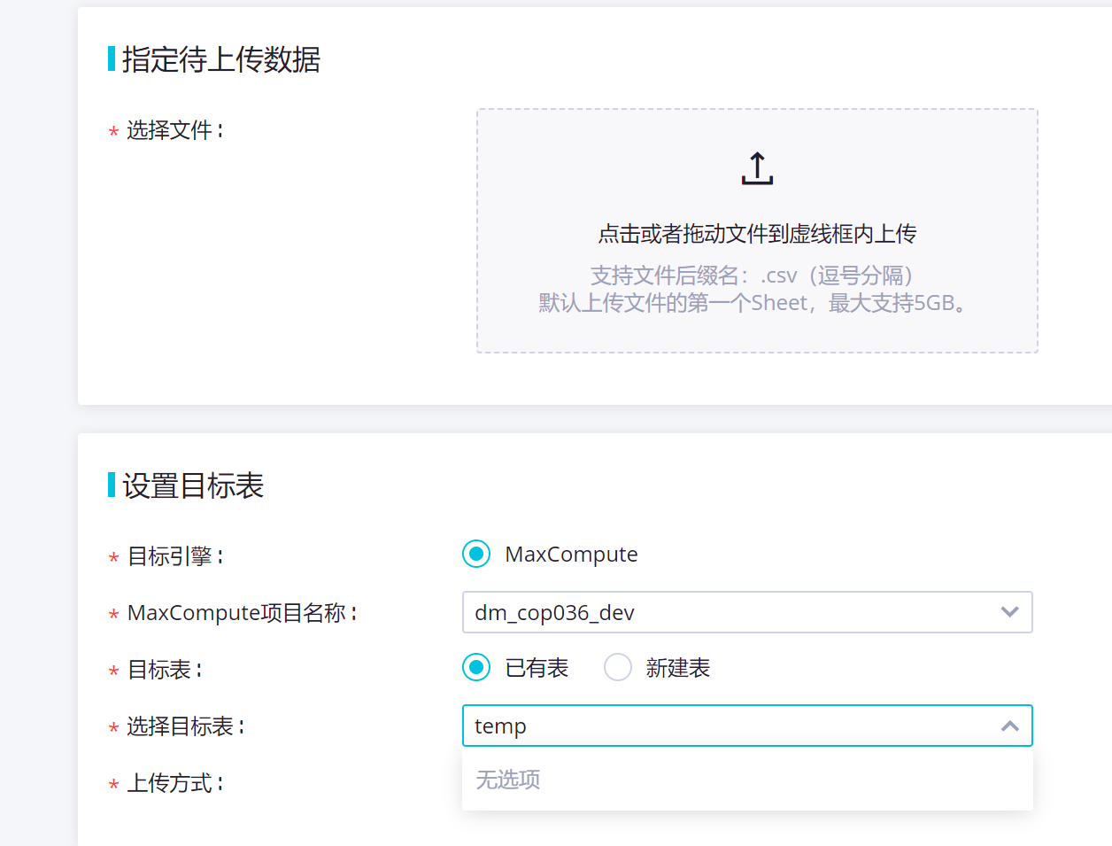
Task: Click the 目标引擎 field label
Action: pyautogui.click(x=175, y=556)
